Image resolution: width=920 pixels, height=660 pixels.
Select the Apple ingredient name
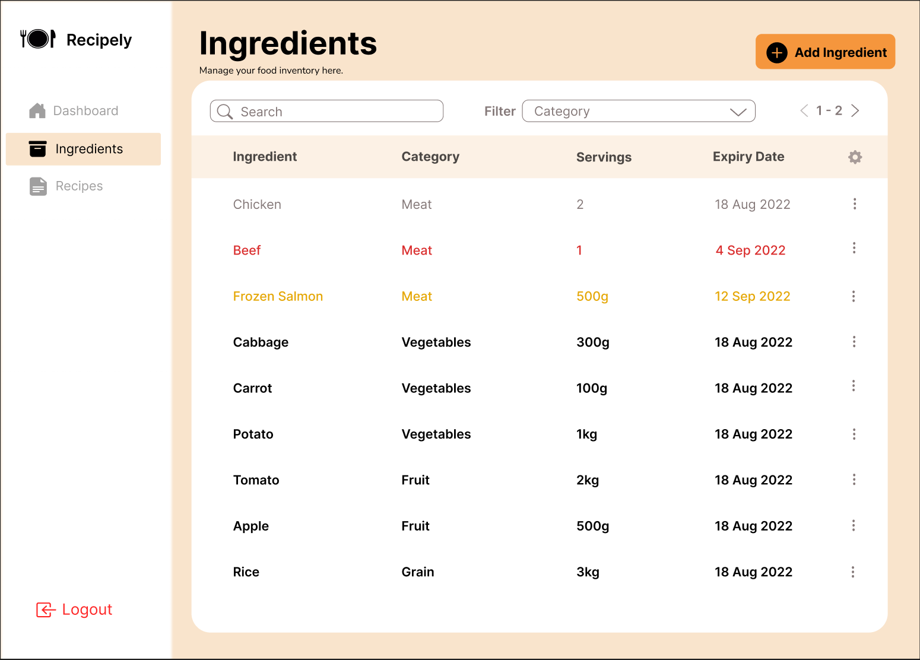click(x=250, y=526)
